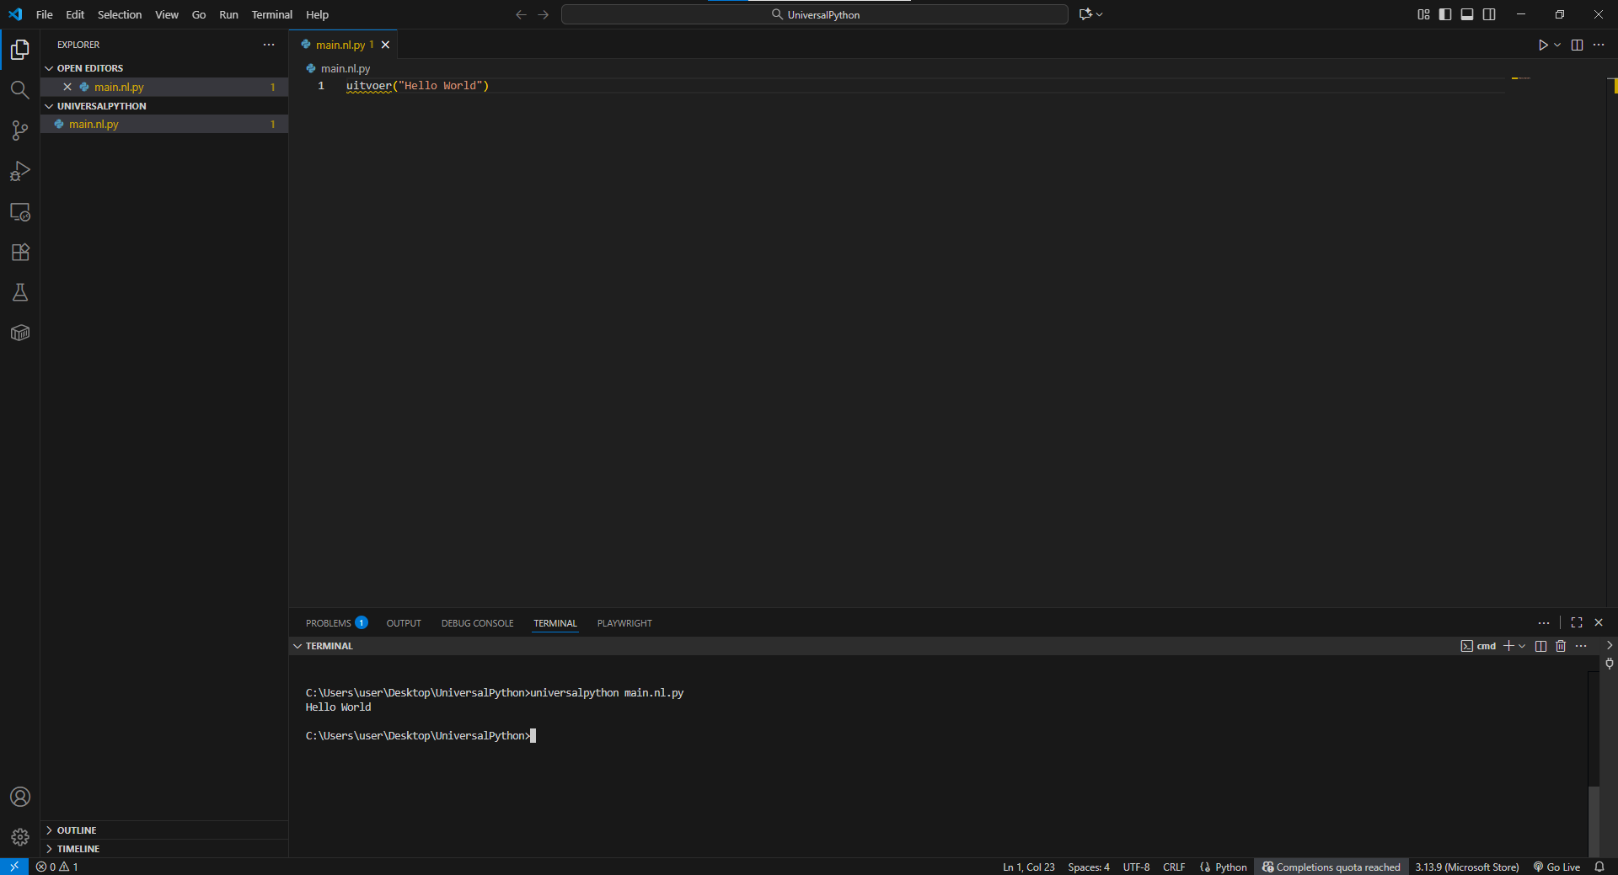Switch to the Debug Console tab
The width and height of the screenshot is (1618, 875).
pos(477,623)
